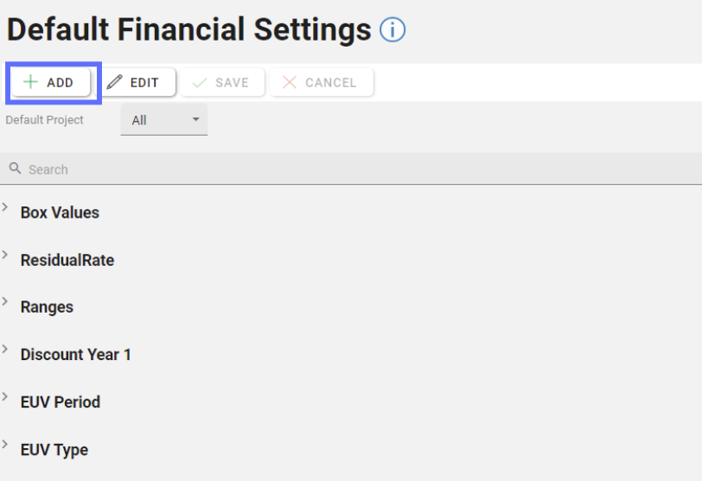Viewport: 702px width, 481px height.
Task: Select the EUV Type row label
Action: tap(54, 450)
